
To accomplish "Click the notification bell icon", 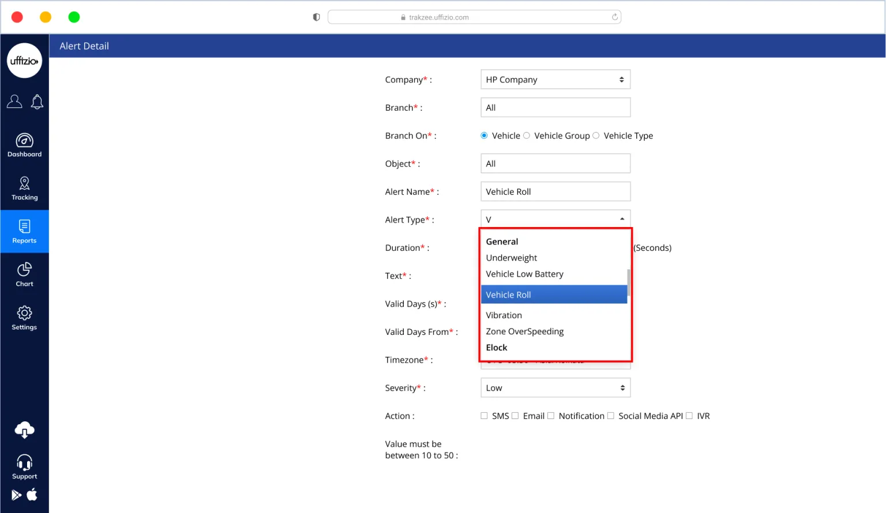I will pyautogui.click(x=37, y=102).
